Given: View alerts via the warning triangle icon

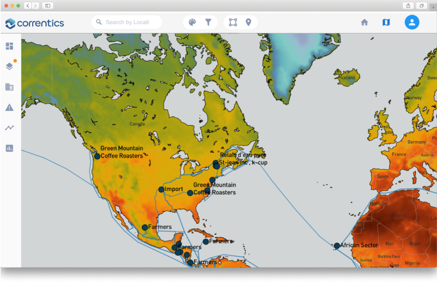Looking at the screenshot, I should point(9,107).
